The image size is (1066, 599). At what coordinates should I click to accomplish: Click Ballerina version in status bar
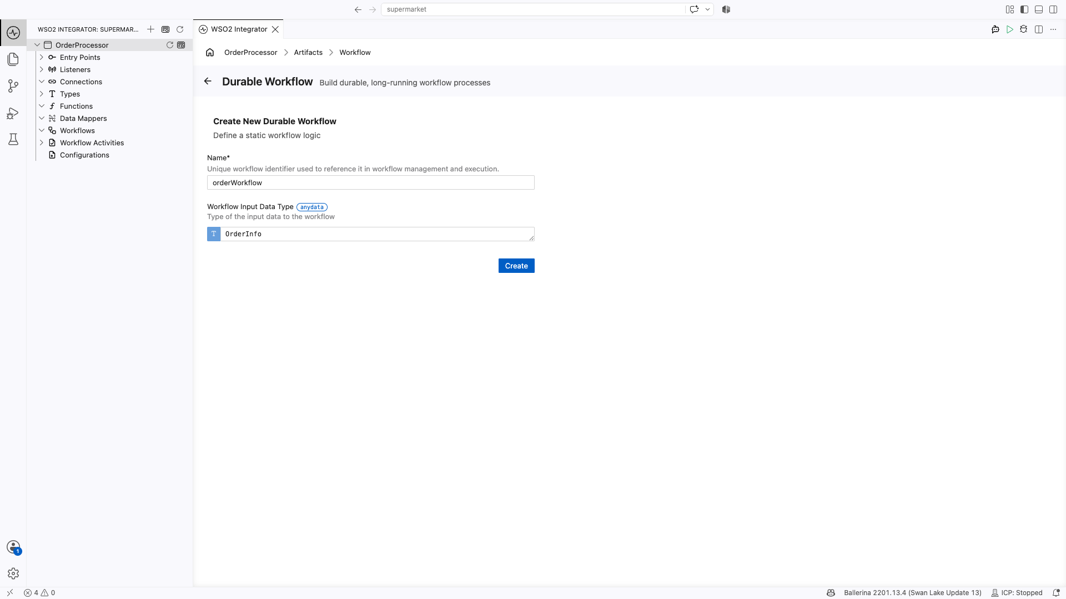pos(912,593)
